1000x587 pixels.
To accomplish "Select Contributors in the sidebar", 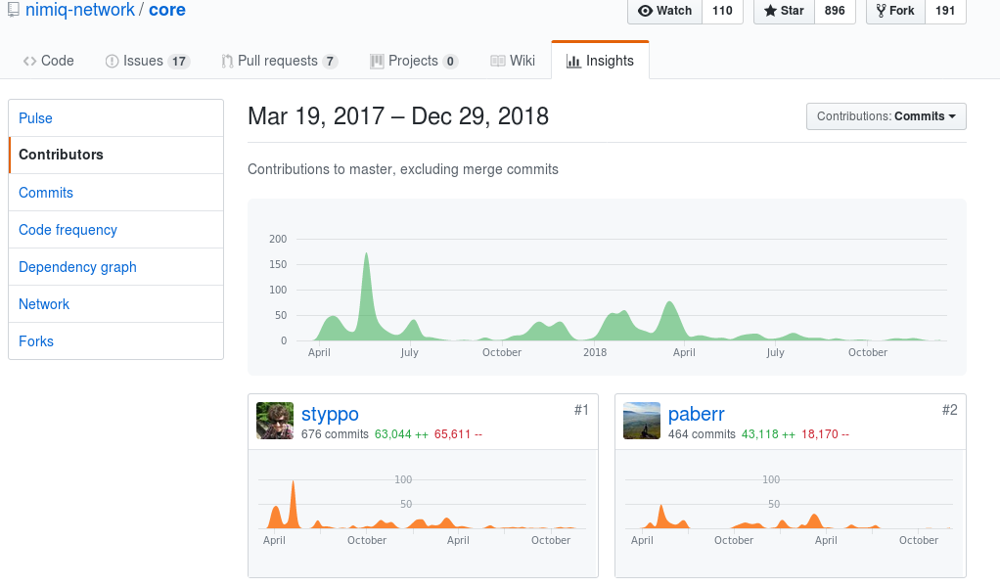I will tap(116, 155).
